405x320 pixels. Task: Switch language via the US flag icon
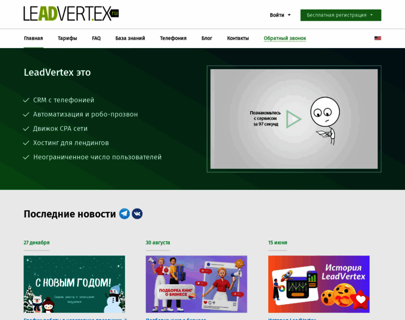(378, 38)
